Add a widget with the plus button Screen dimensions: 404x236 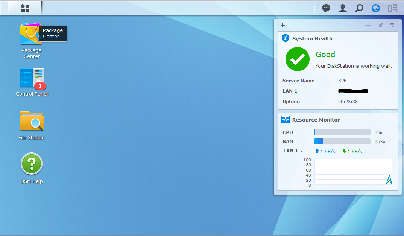pyautogui.click(x=282, y=25)
